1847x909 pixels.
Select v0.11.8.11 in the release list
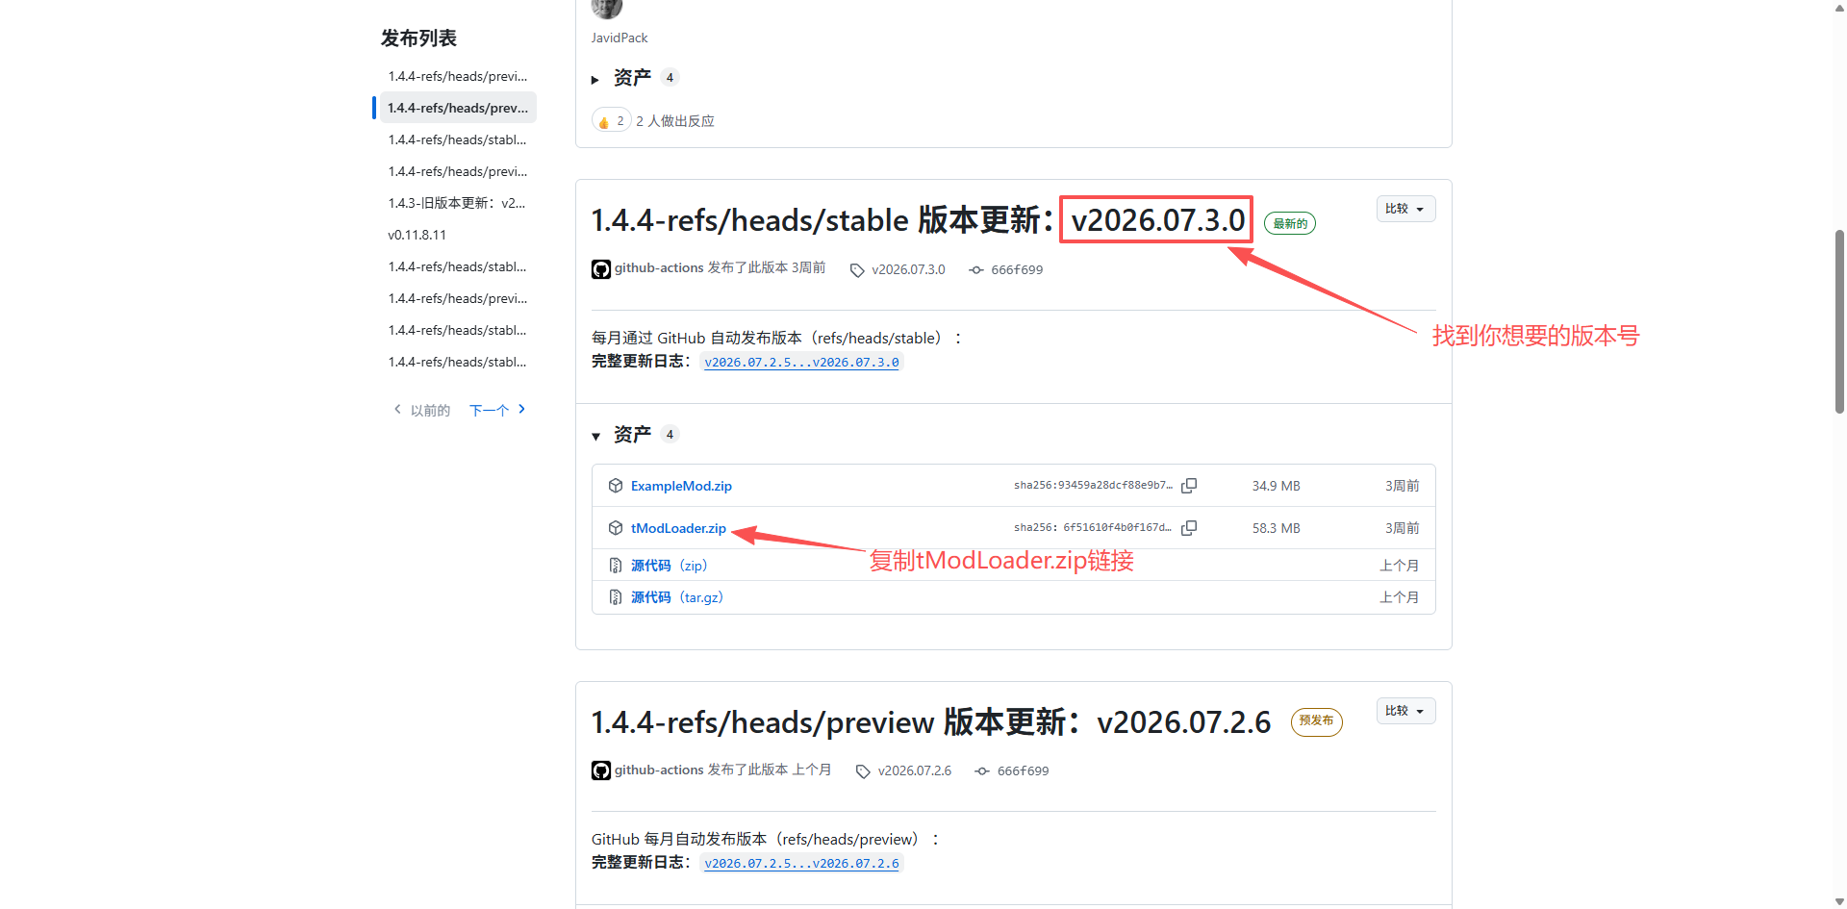click(x=417, y=235)
